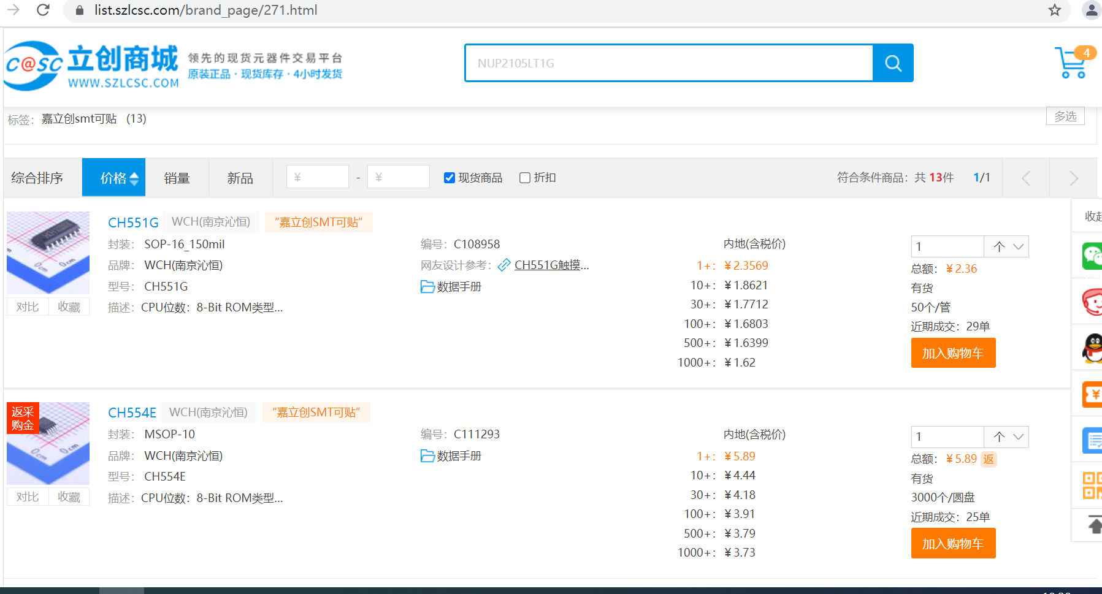Go forward in browser history
The width and height of the screenshot is (1102, 594).
[x=13, y=10]
